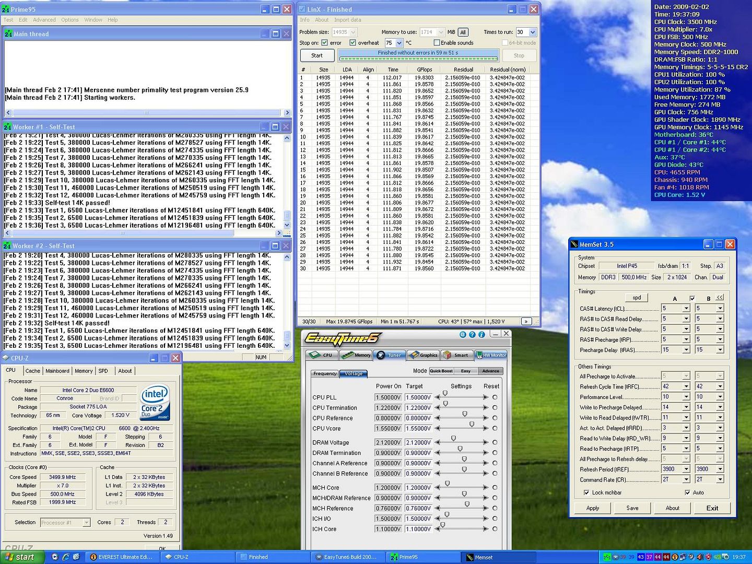752x564 pixels.
Task: Select DRAM Voltage reset radio button
Action: (495, 442)
